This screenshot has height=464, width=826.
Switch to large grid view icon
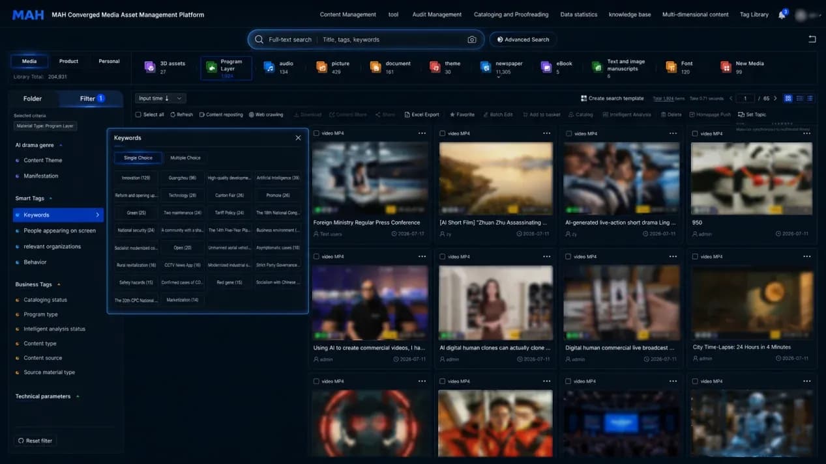(788, 98)
